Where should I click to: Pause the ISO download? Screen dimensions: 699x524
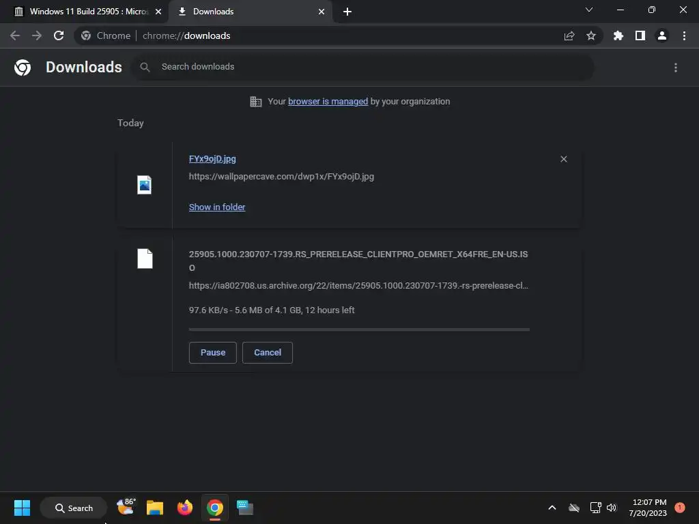click(213, 353)
